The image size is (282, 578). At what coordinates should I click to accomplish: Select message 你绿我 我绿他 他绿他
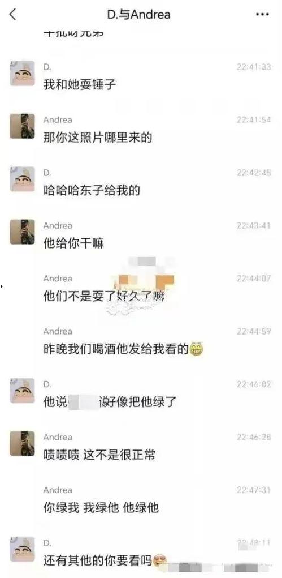[101, 508]
